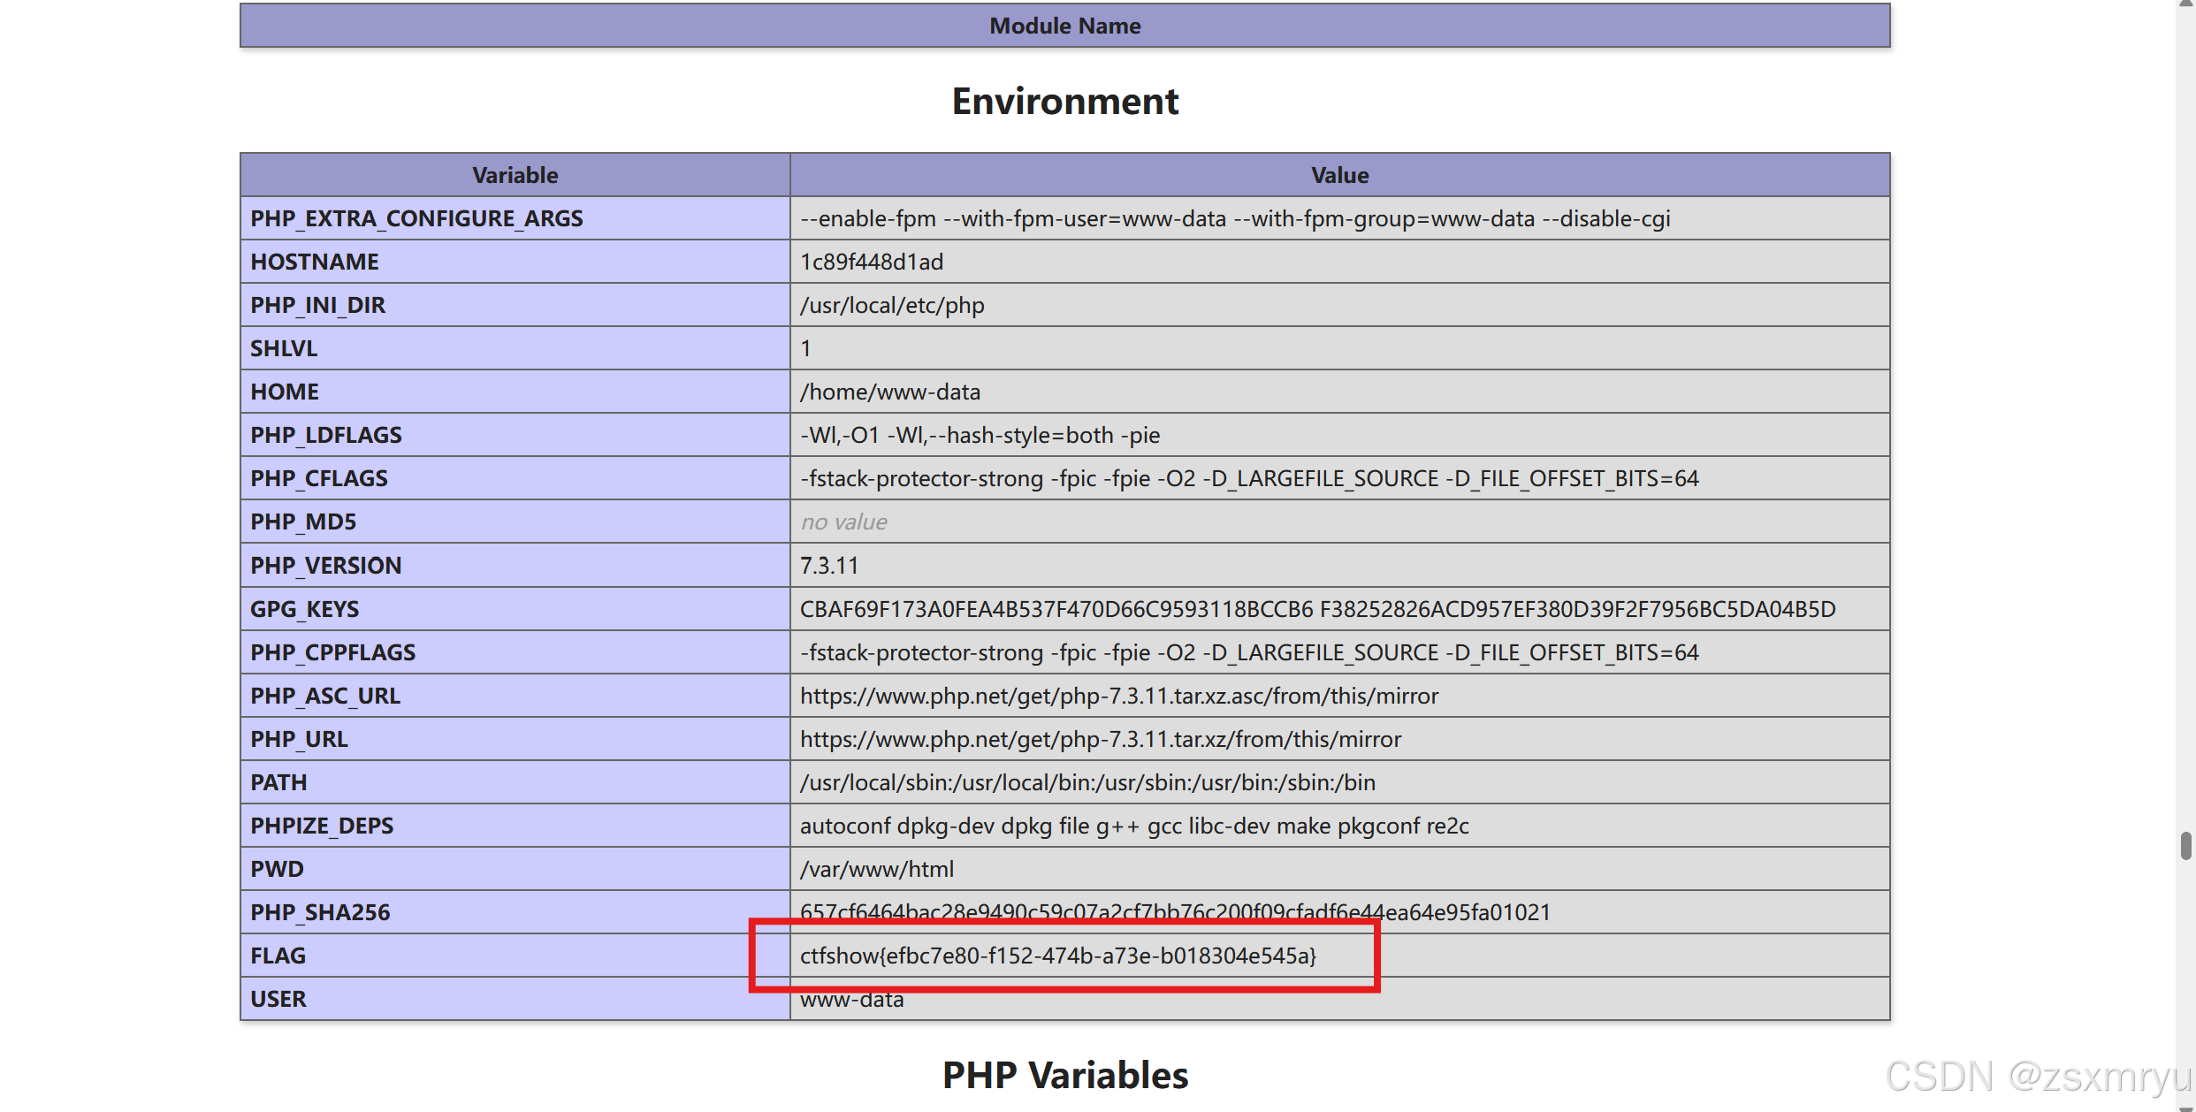Click the Module Name header bar
This screenshot has width=2196, height=1112.
pyautogui.click(x=1064, y=26)
